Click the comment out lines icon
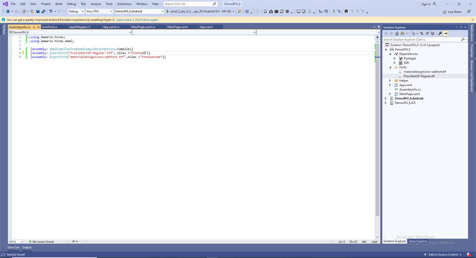The width and height of the screenshot is (476, 258). pos(333,12)
